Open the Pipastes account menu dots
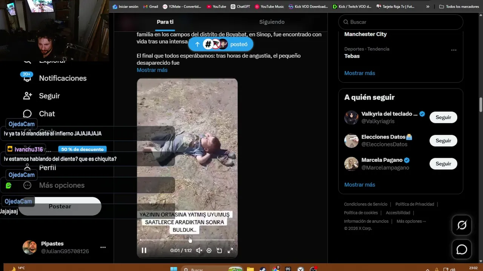The height and width of the screenshot is (271, 483). click(103, 247)
